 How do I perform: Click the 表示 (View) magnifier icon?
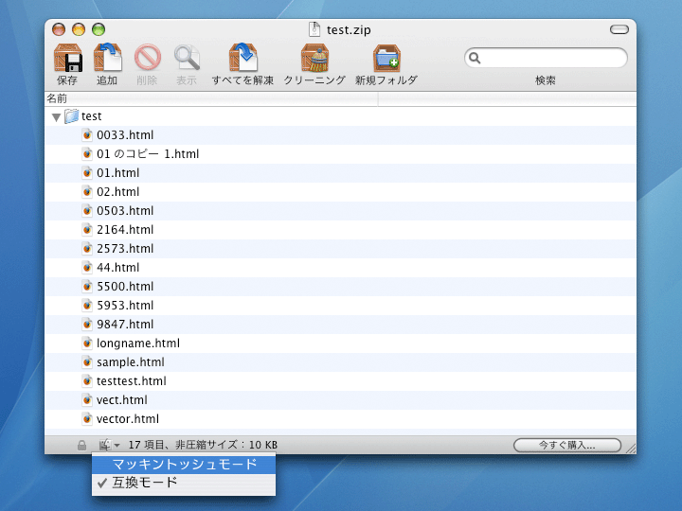point(187,58)
